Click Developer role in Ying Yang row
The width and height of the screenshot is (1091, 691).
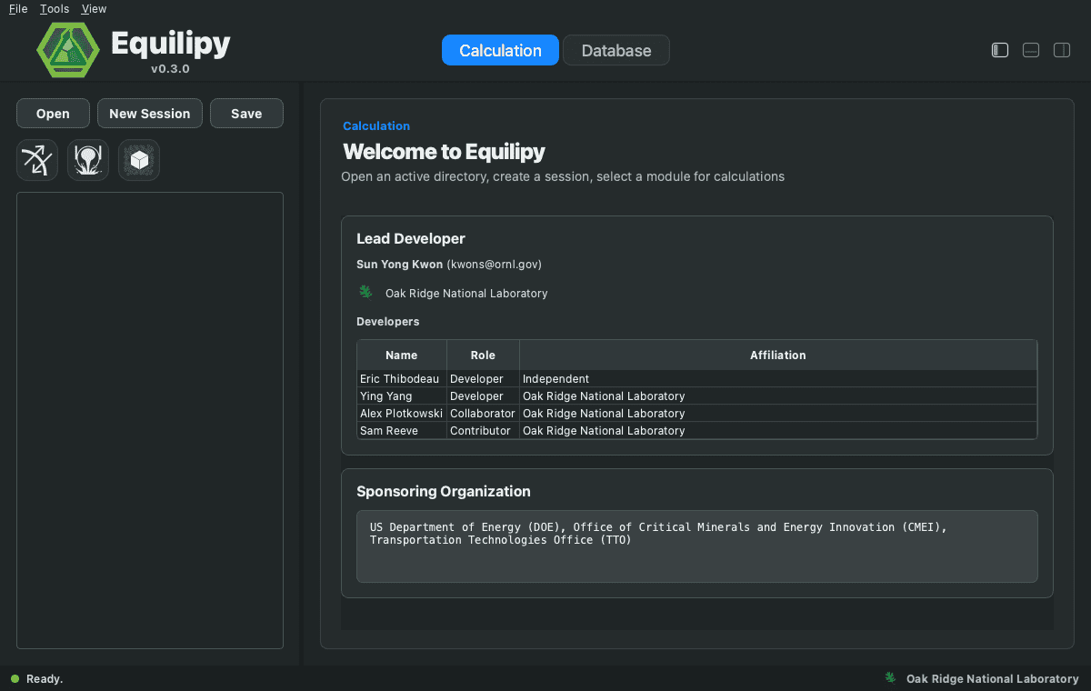483,396
